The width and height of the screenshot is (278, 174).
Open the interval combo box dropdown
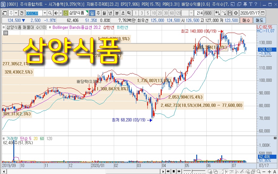[x=191, y=13]
